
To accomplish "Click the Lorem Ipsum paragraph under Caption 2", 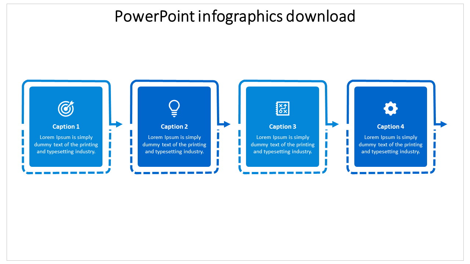I will [174, 144].
